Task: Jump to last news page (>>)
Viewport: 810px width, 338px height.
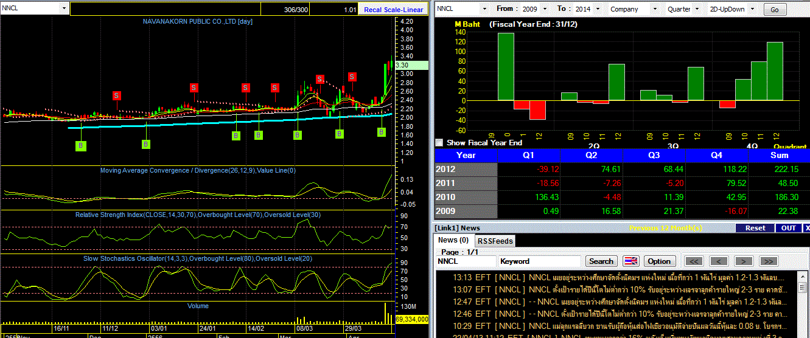Action: pos(769,261)
